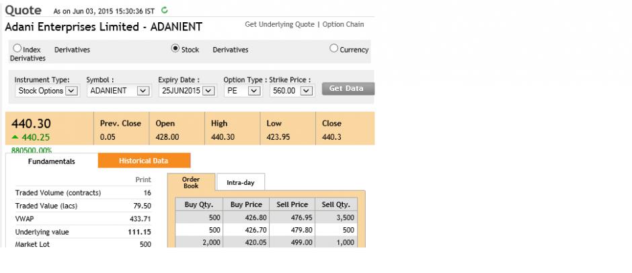Click the Buy Price column header
Screen dimensions: 632x273
tap(246, 204)
